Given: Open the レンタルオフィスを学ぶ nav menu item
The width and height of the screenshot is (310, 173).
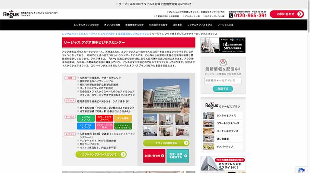Looking at the screenshot, I should [200, 25].
